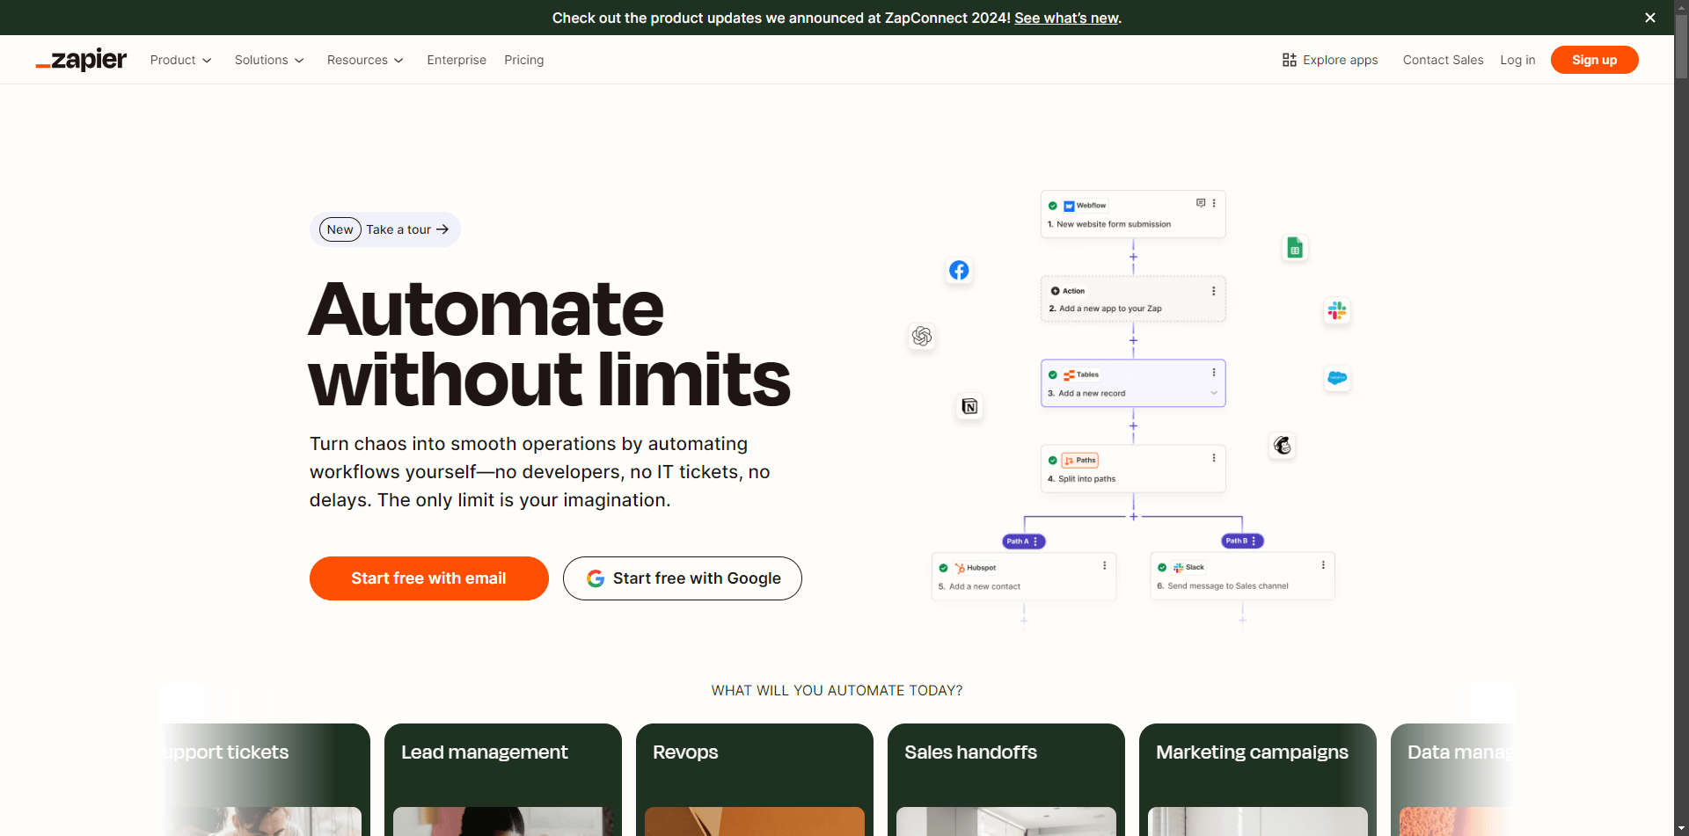Click Start free with email
Viewport: 1689px width, 836px height.
(429, 578)
